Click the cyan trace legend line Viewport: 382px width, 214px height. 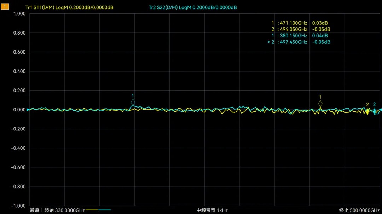tap(105, 210)
